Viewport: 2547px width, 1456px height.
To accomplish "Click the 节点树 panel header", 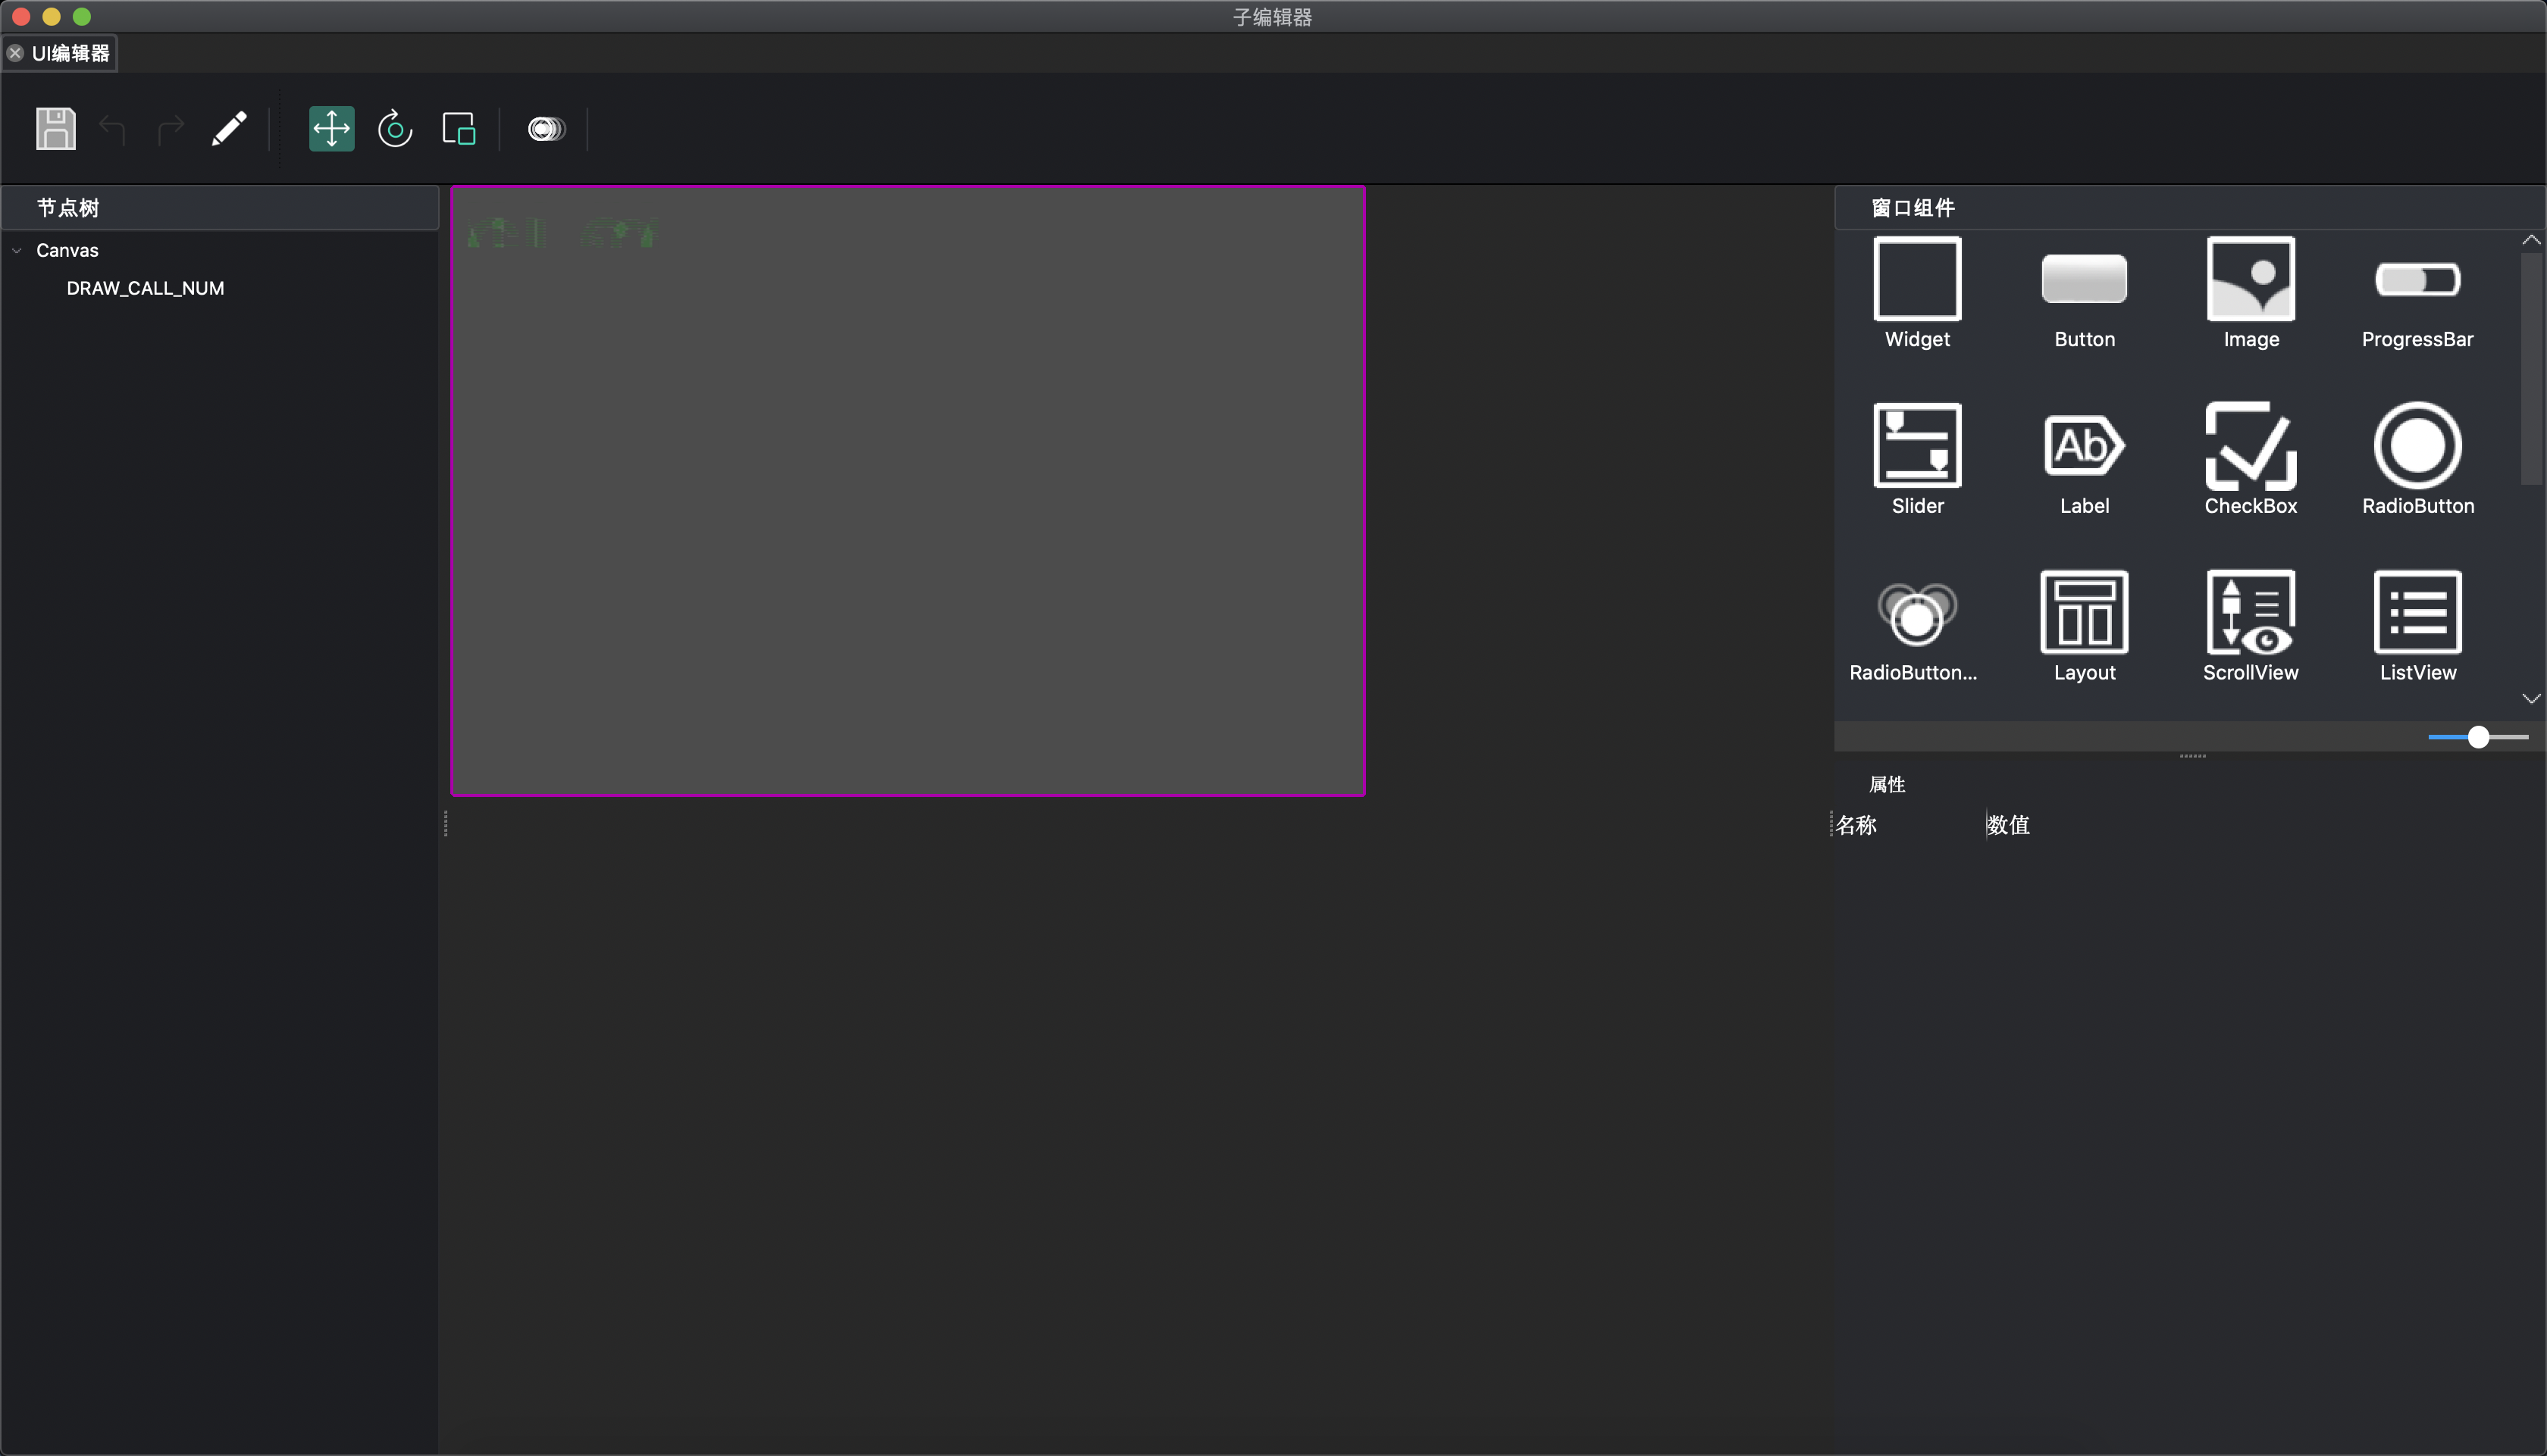I will (x=219, y=208).
